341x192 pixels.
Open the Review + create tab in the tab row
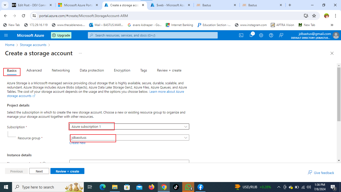click(x=169, y=70)
